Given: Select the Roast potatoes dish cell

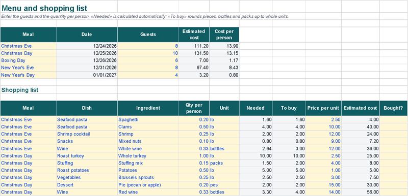Looking at the screenshot, I should 87,171.
